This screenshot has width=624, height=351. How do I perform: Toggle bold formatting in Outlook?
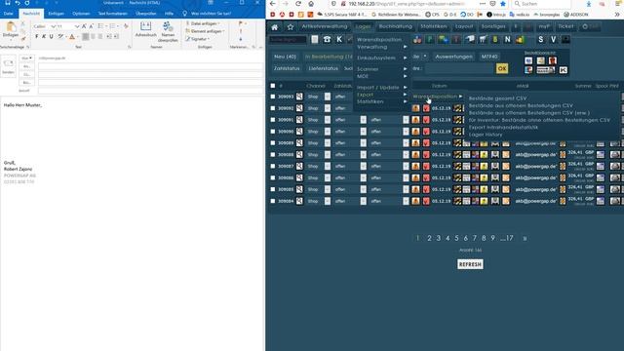[x=37, y=37]
